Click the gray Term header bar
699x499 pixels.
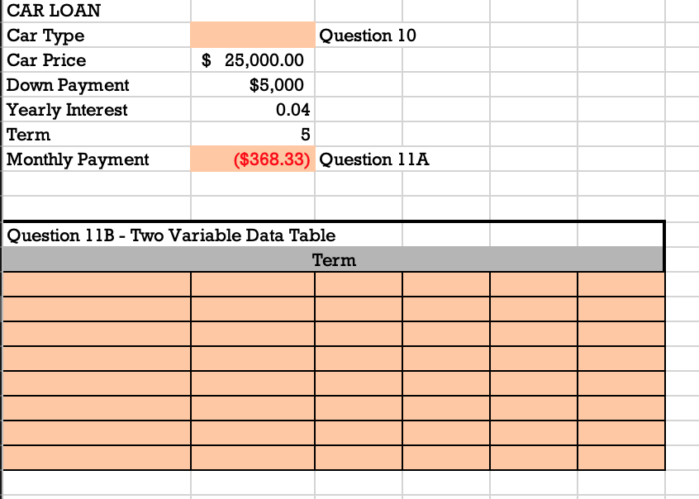334,259
